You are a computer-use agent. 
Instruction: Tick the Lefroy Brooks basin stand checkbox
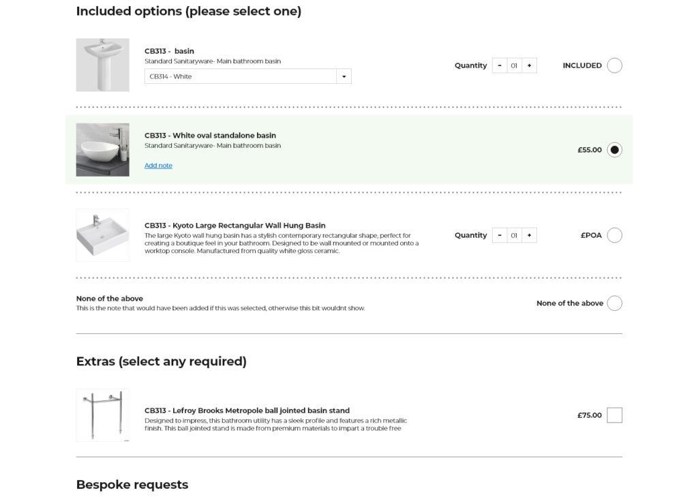pos(614,415)
